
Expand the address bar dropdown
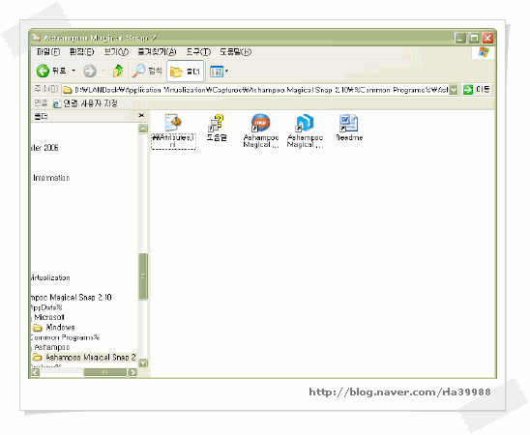pos(454,90)
